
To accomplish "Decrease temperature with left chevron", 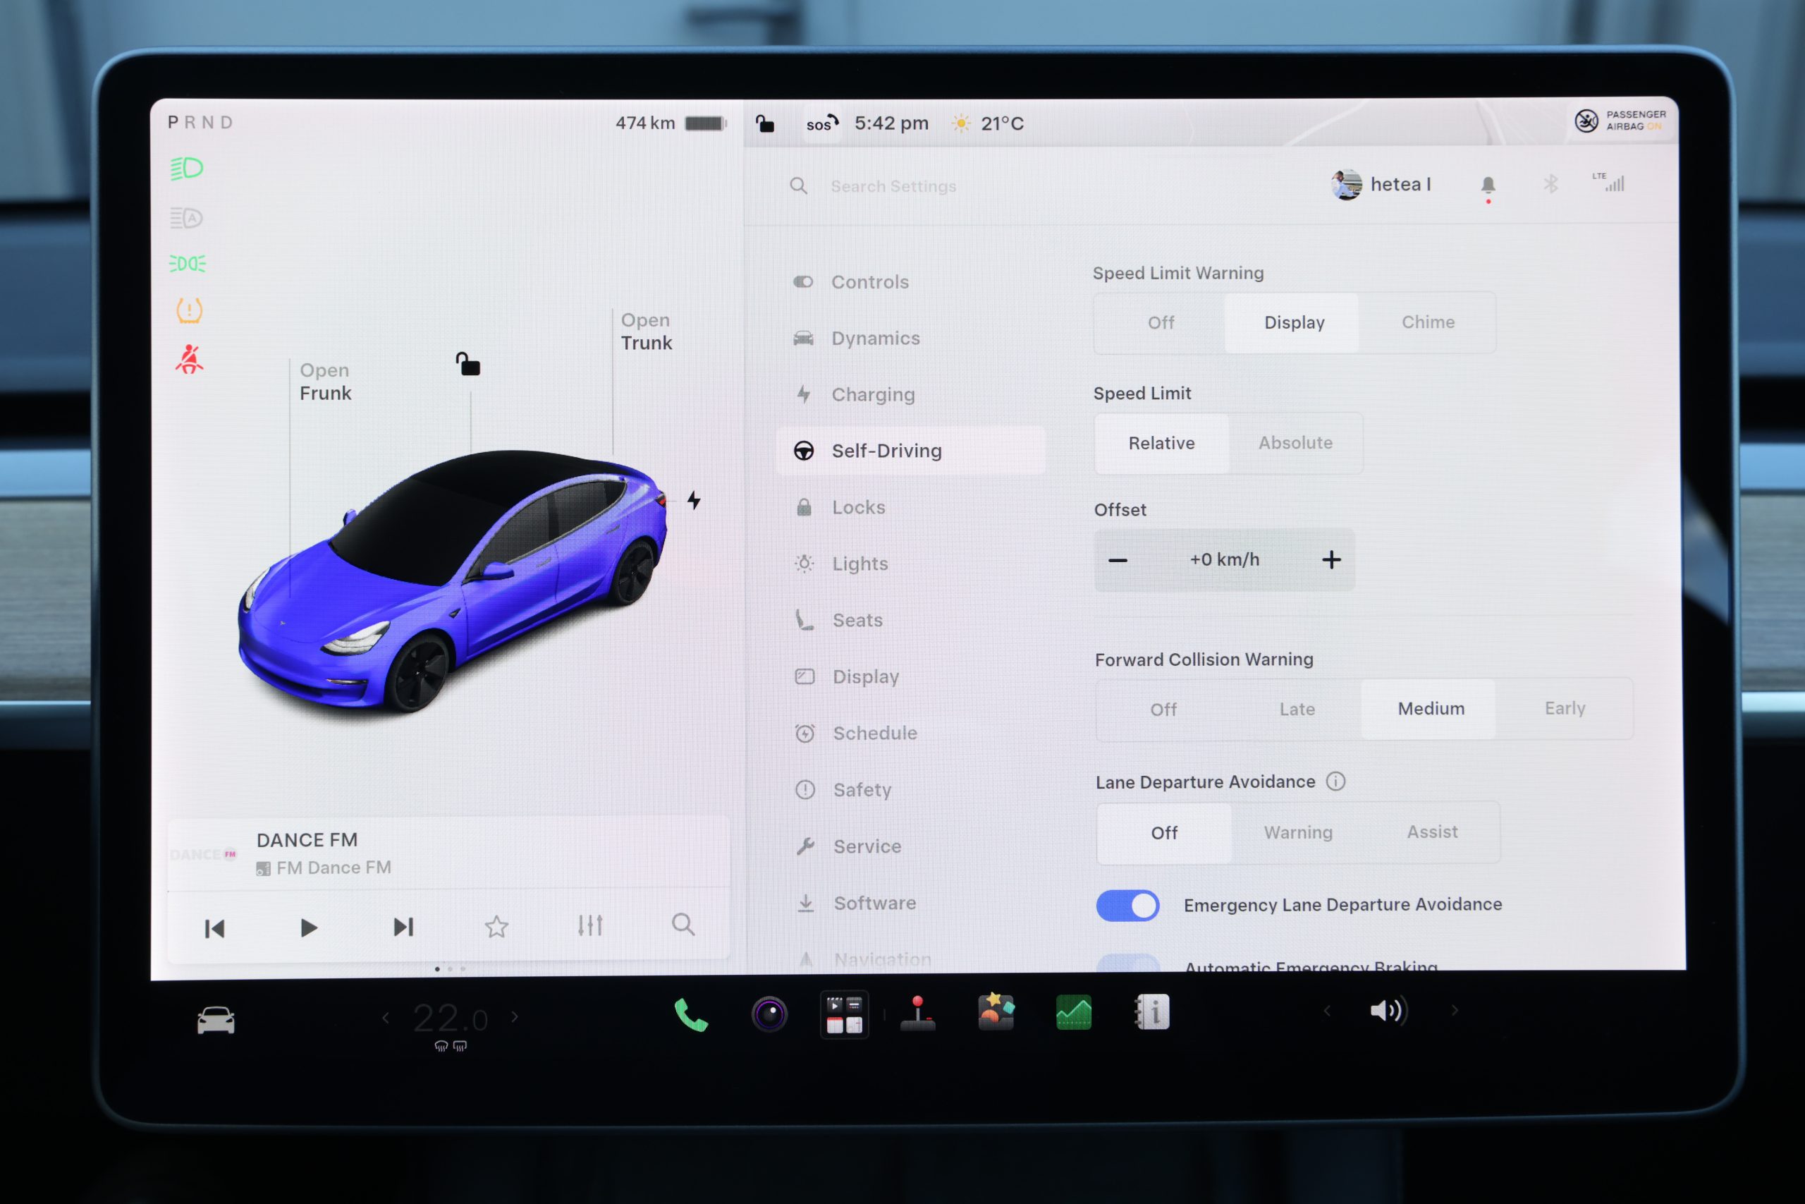I will click(x=386, y=1018).
